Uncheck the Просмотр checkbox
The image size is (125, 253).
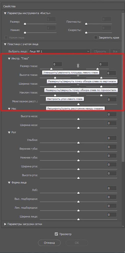click(x=56, y=234)
